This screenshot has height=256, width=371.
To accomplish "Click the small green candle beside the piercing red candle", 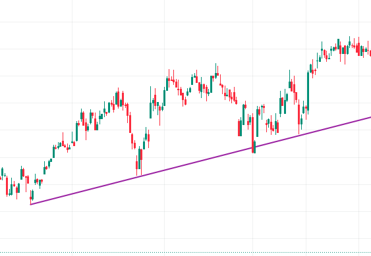I will [255, 147].
